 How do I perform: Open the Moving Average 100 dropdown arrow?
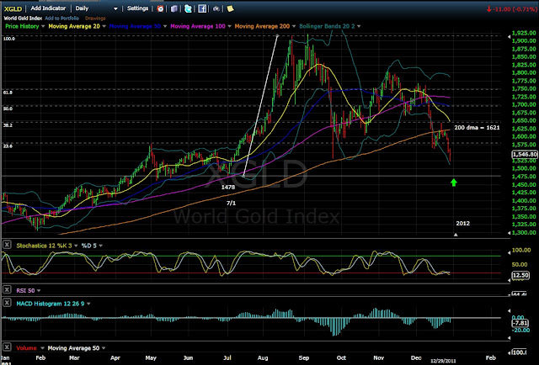[x=229, y=26]
